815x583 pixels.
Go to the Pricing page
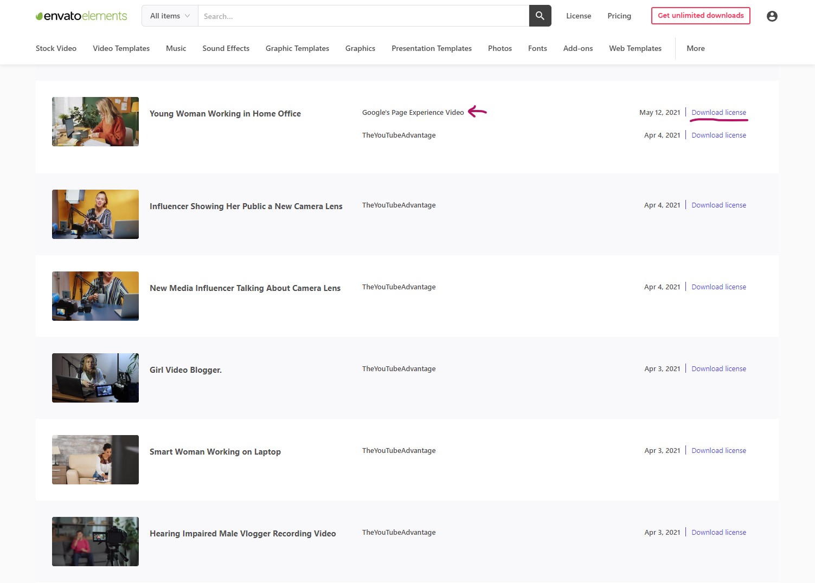619,16
